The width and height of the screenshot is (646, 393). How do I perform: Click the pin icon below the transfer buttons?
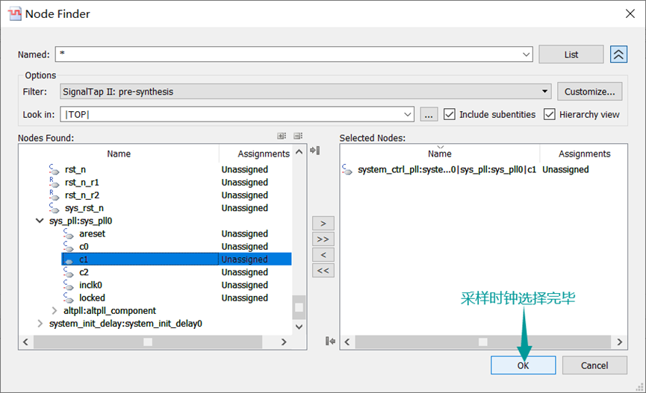pos(330,341)
